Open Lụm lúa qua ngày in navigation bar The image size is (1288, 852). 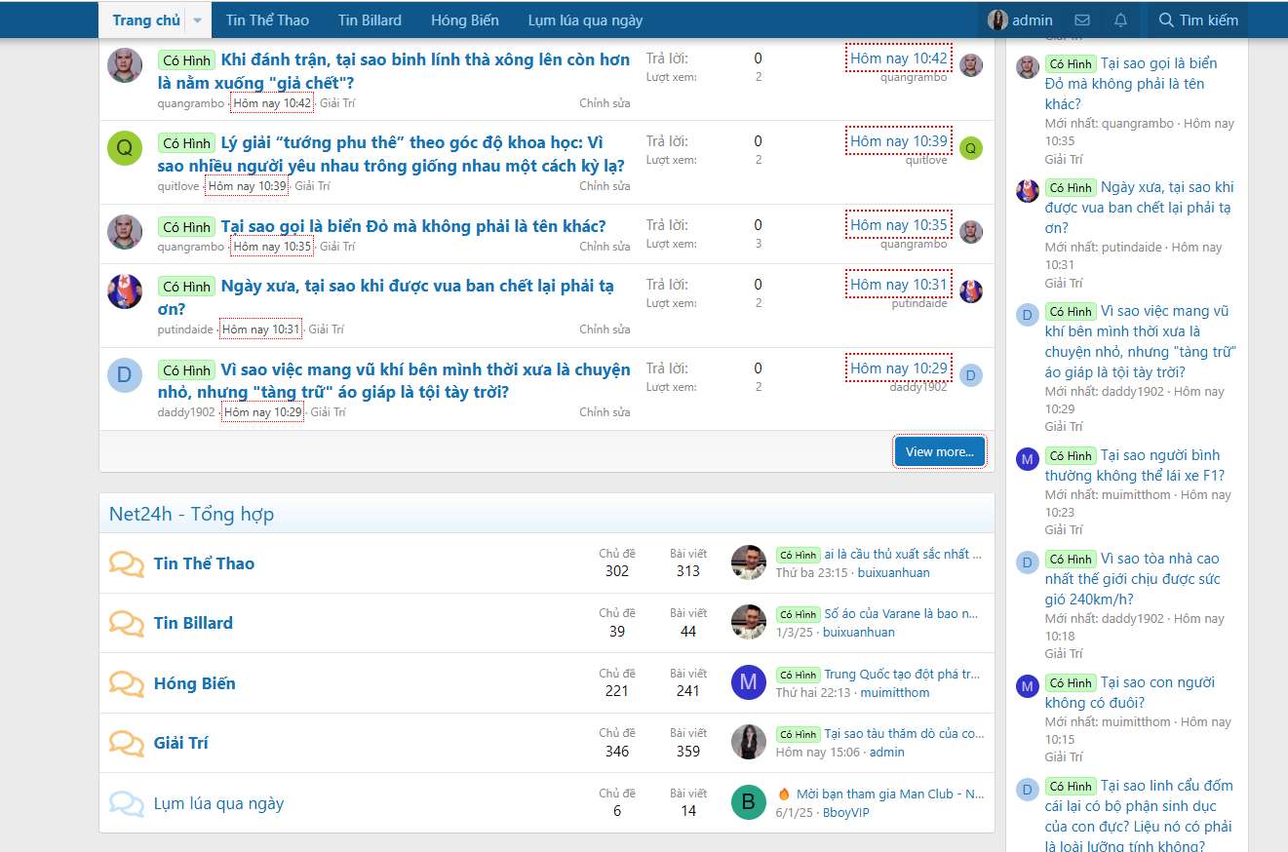(x=585, y=20)
